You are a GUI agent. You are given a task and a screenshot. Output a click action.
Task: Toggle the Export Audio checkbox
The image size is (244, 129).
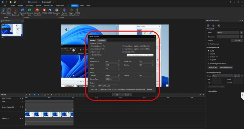91,52
